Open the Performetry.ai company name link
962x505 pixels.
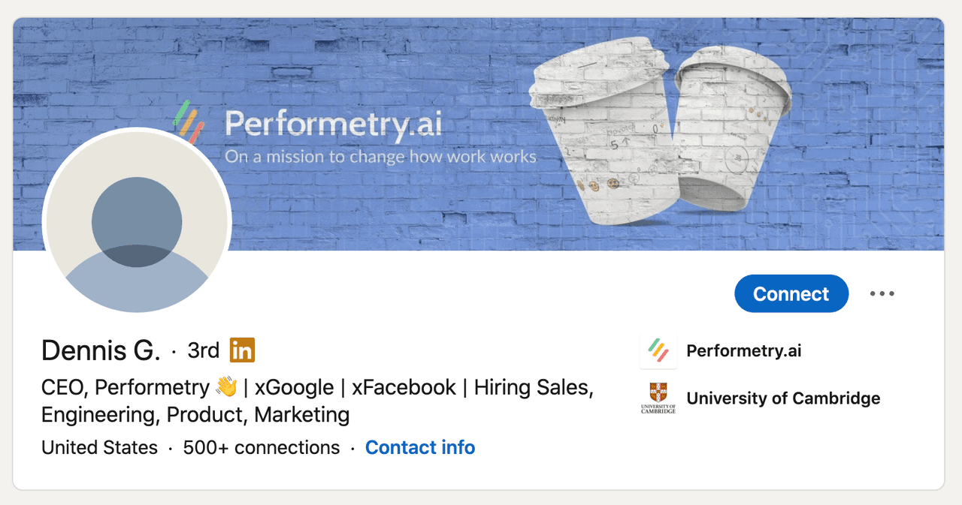[x=743, y=350]
